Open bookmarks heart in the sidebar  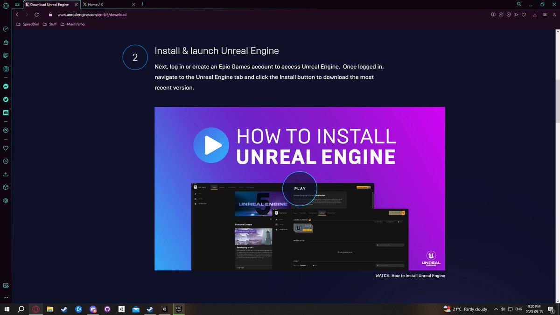point(6,148)
